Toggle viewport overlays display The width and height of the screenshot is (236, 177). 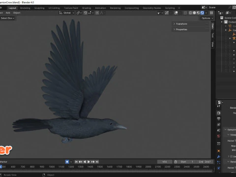click(176, 13)
